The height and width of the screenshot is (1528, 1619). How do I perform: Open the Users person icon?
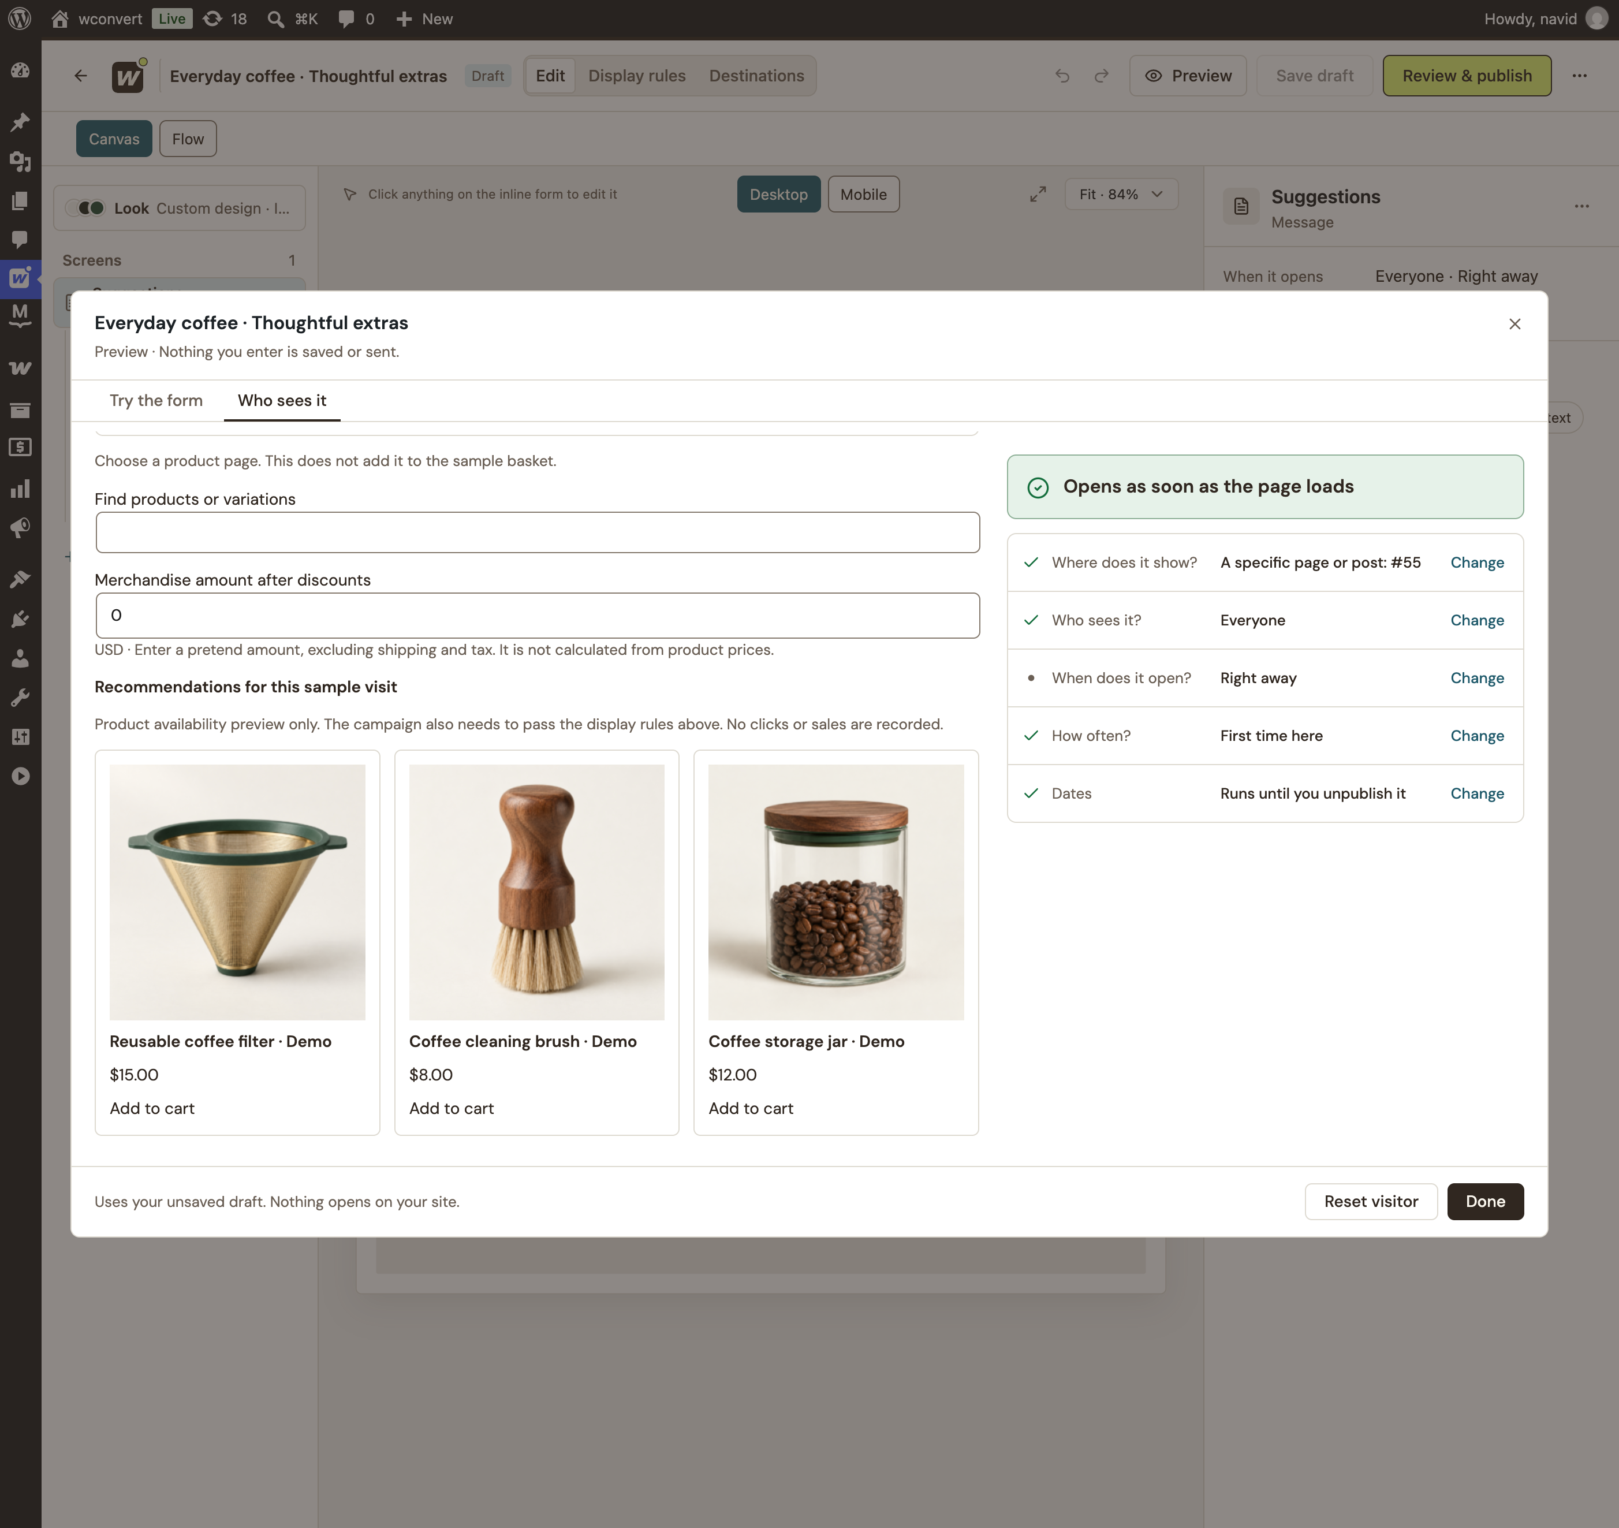point(20,658)
